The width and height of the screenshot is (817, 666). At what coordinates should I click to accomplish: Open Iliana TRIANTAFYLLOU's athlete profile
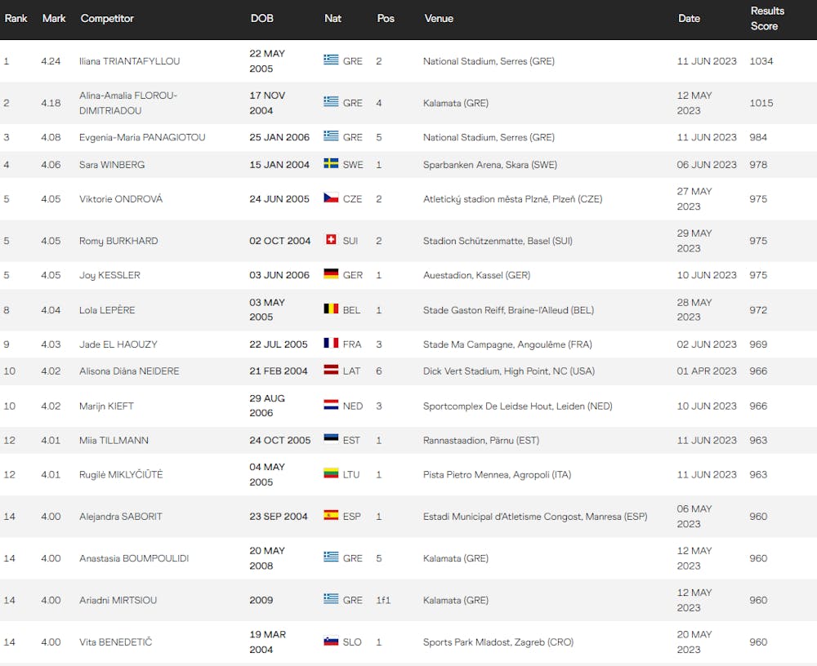[x=129, y=61]
